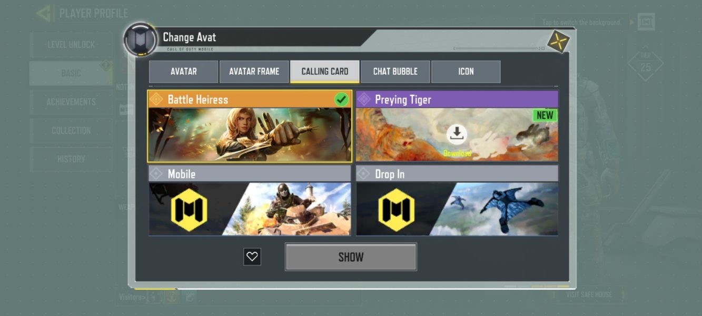Image resolution: width=702 pixels, height=316 pixels.
Task: Click the heart favorite icon
Action: tap(252, 257)
